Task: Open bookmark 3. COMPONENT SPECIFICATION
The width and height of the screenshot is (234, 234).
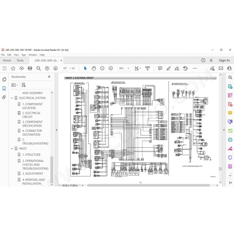Action: click(32, 124)
